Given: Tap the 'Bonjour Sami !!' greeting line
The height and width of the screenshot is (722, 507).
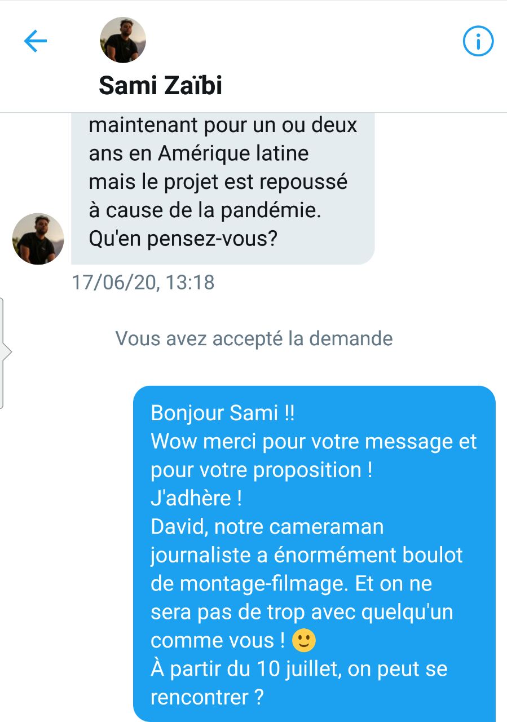Looking at the screenshot, I should 223,413.
